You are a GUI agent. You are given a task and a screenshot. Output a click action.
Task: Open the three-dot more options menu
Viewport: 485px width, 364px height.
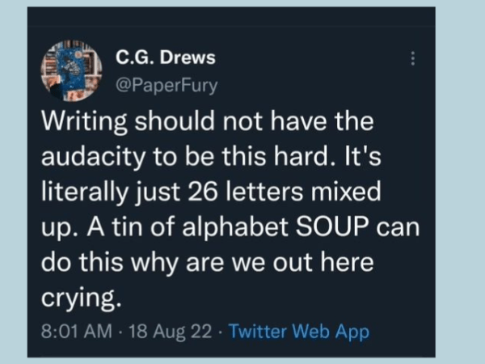[x=414, y=58]
